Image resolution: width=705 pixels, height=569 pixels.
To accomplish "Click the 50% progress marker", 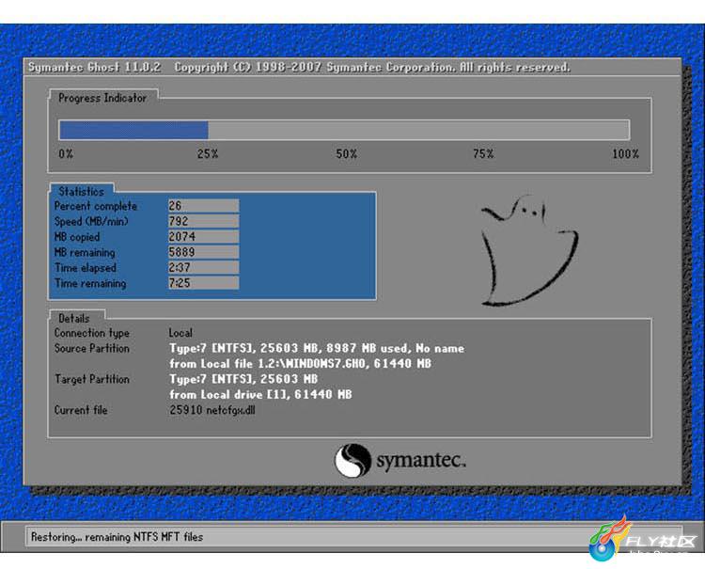I will [x=347, y=154].
